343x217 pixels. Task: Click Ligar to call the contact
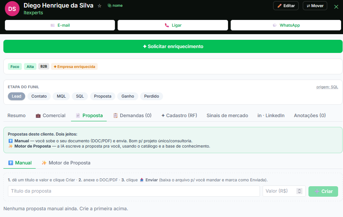173,25
